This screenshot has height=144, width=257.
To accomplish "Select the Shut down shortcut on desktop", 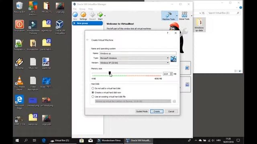I will point(19,26).
